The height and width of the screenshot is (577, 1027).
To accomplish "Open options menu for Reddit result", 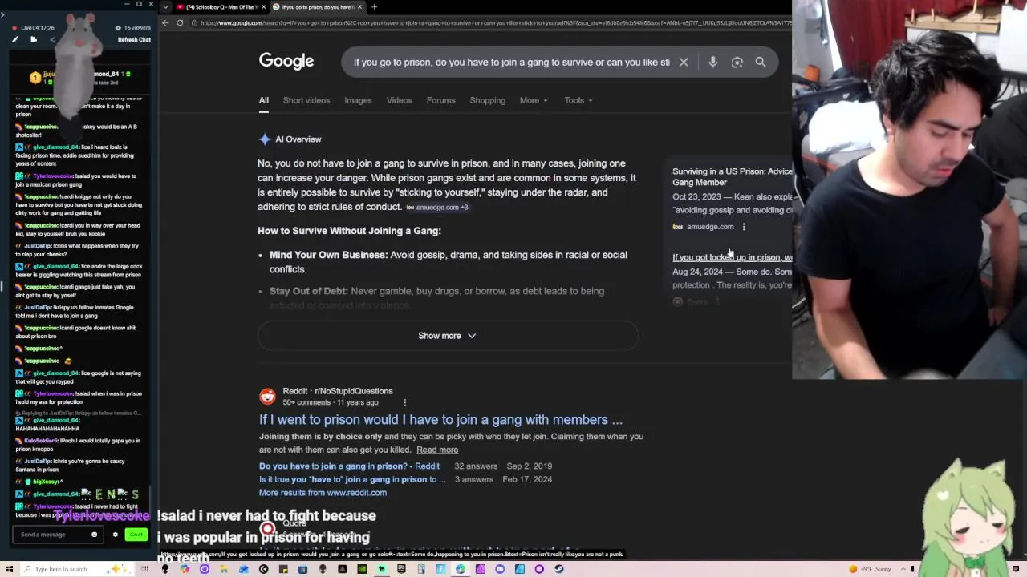I will pos(404,402).
